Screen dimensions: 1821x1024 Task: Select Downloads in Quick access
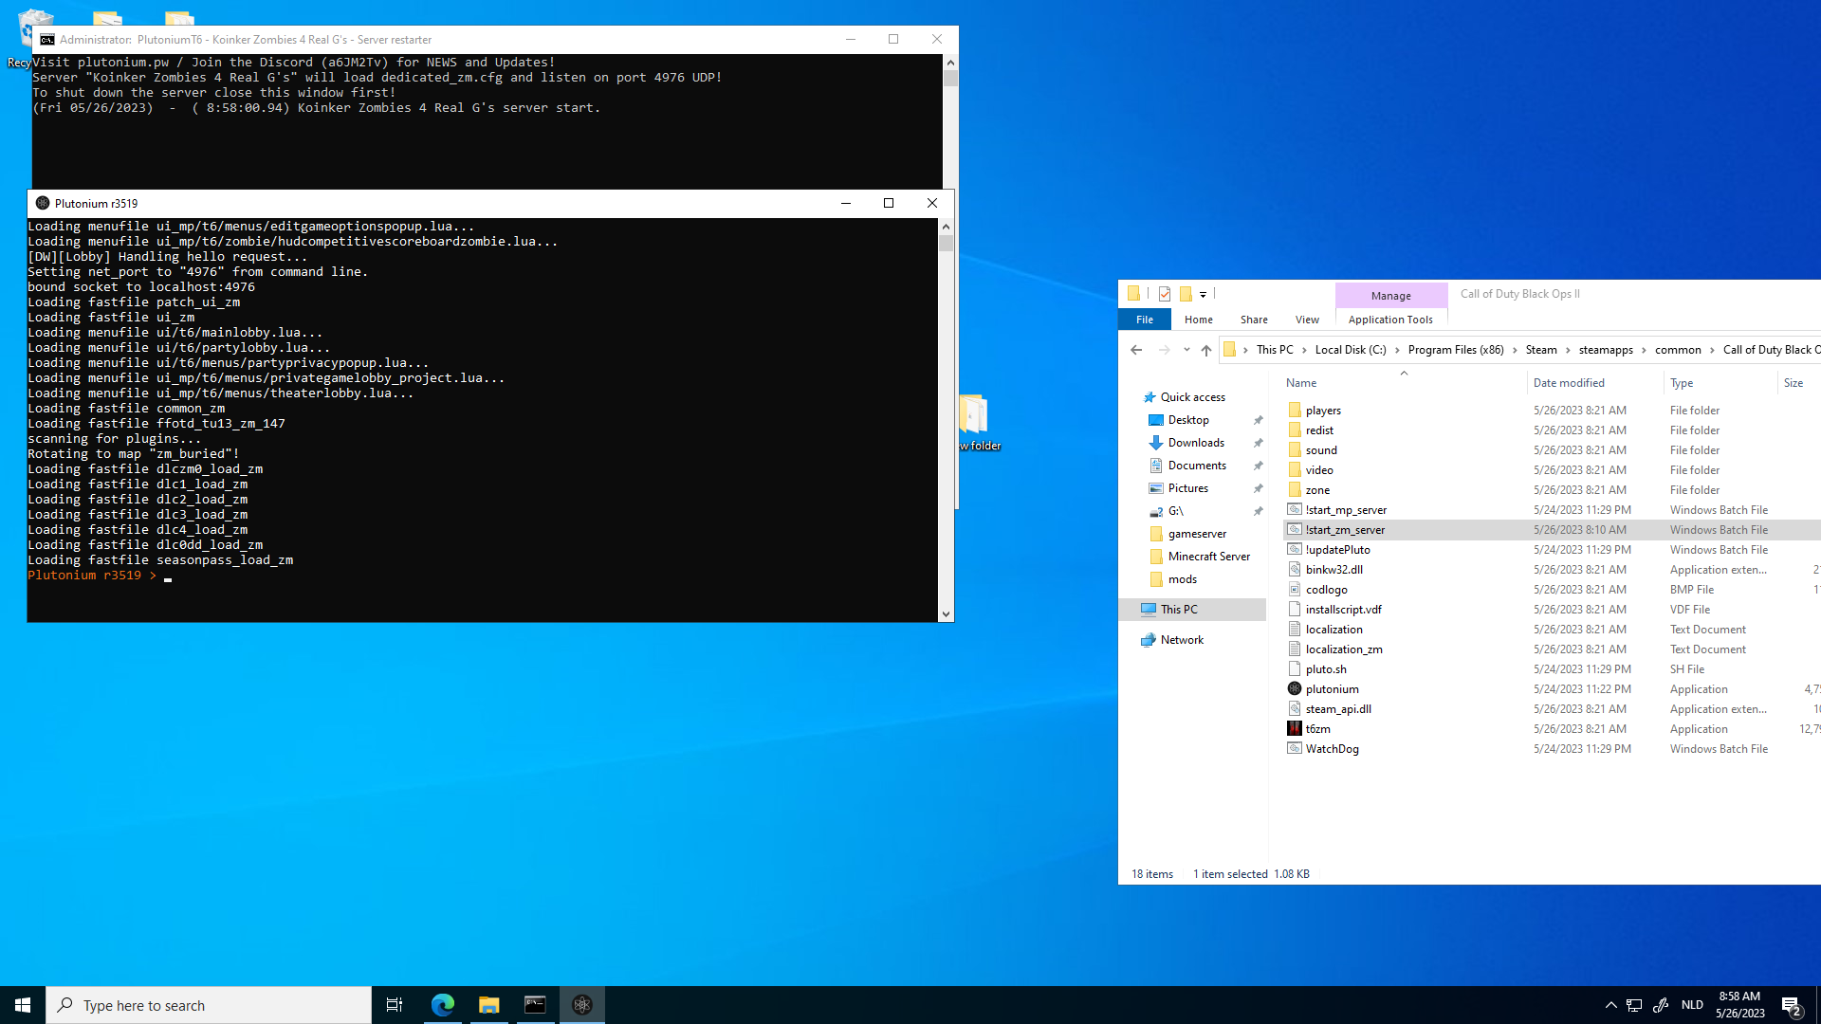(1196, 443)
